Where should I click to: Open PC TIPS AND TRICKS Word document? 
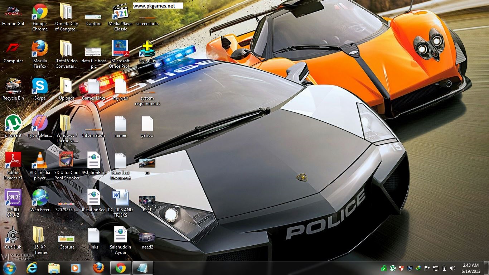pos(121,203)
